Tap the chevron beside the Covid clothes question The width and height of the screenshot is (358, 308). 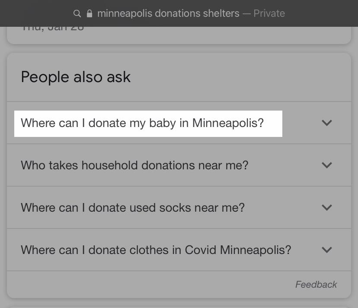[x=327, y=250]
